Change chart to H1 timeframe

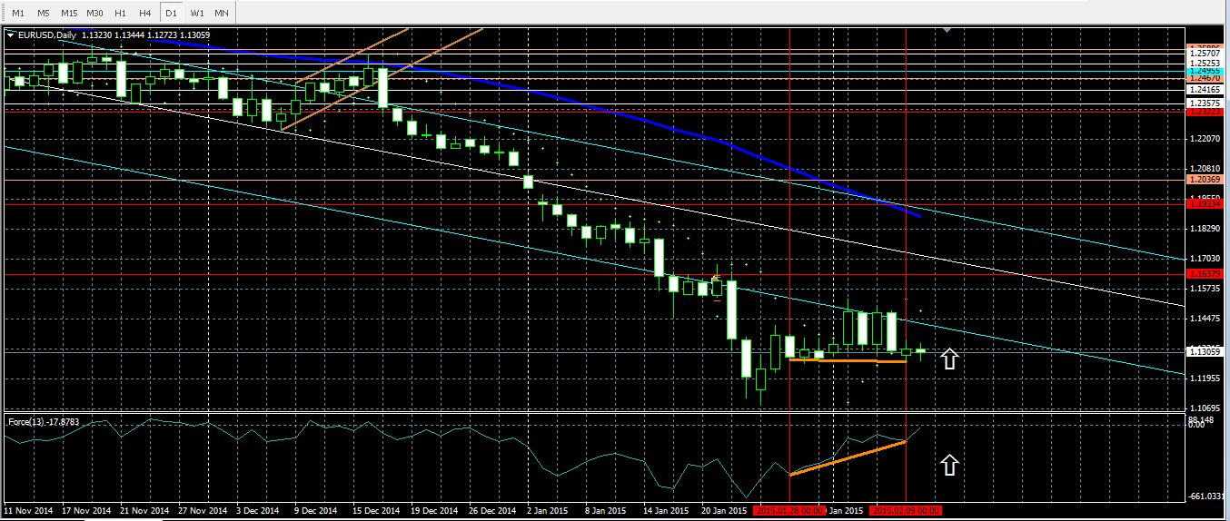[120, 13]
